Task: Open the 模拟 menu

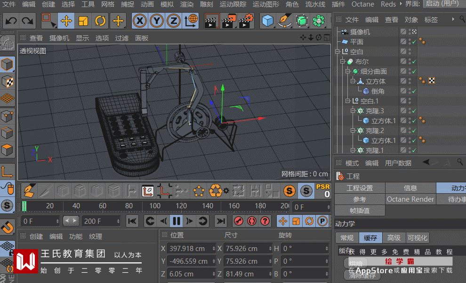Action: pos(167,4)
